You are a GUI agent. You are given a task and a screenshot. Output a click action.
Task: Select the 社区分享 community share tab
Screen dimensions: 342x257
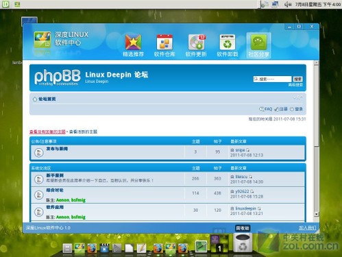coord(258,45)
